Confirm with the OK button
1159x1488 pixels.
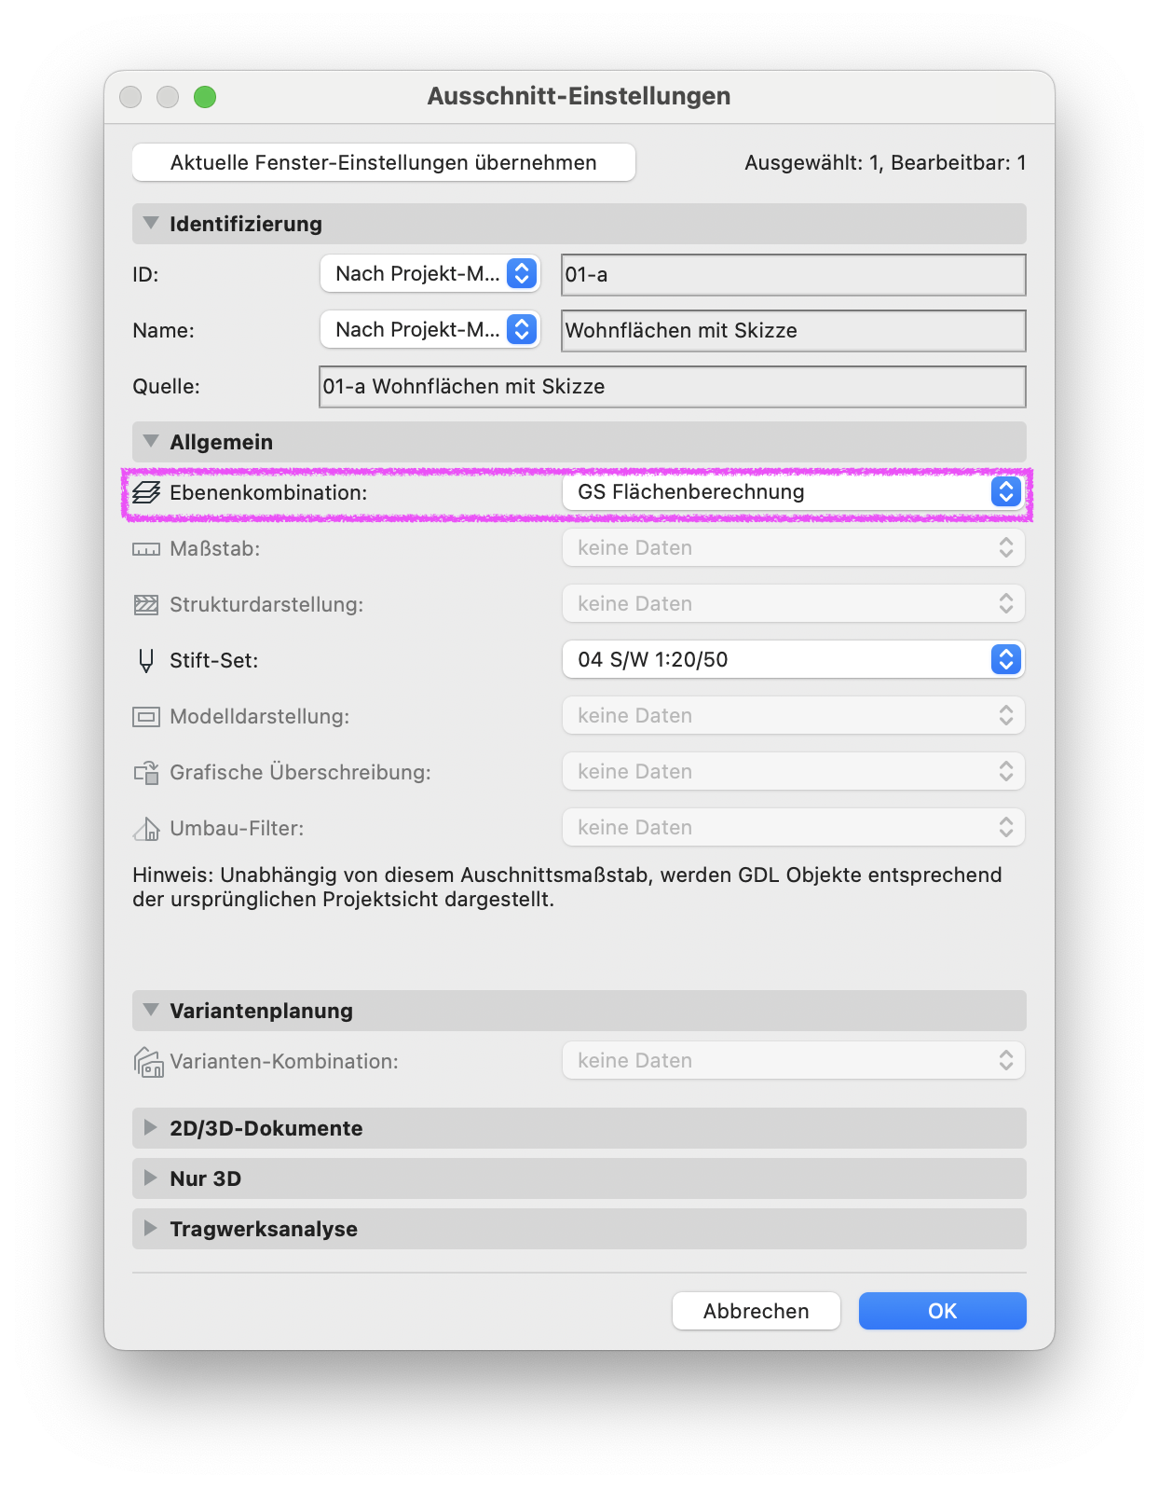tap(943, 1311)
